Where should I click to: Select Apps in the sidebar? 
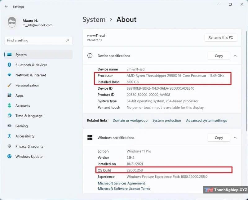click(x=38, y=96)
